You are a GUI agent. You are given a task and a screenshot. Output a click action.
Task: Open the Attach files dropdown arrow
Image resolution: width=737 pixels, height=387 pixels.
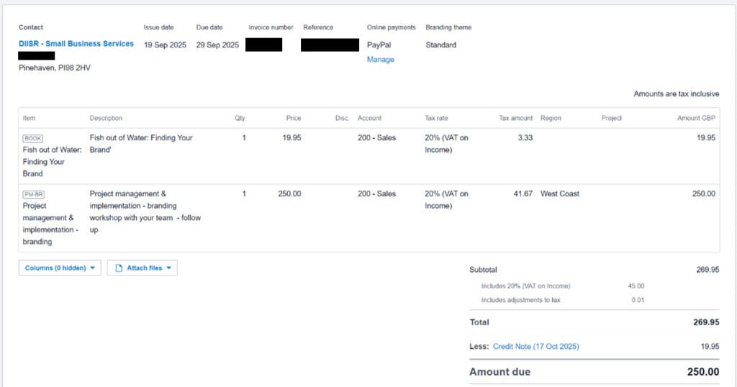click(168, 268)
